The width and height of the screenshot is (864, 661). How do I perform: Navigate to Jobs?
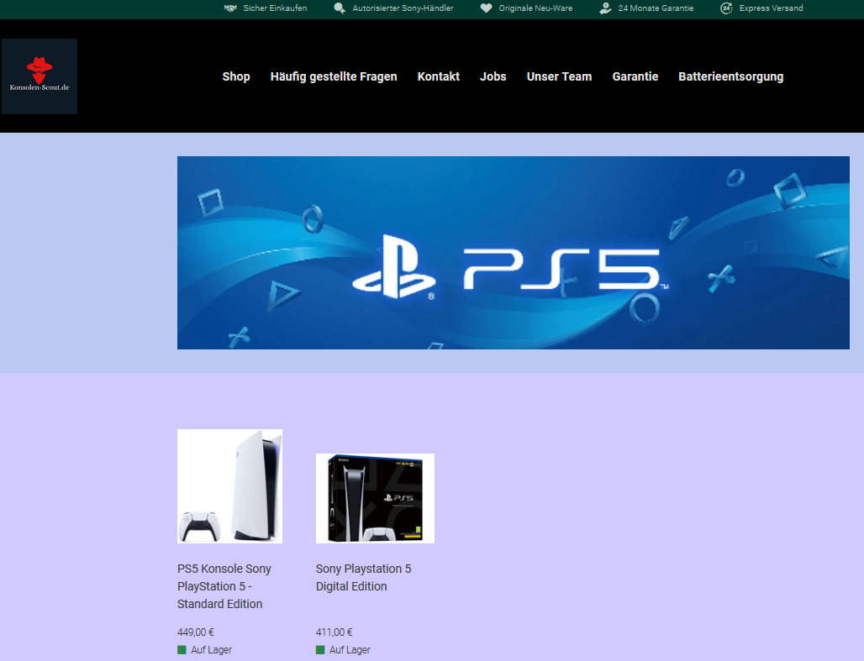coord(493,76)
